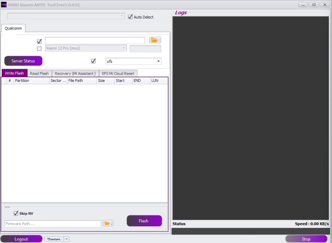Open folder browser beside the top file field
This screenshot has width=332, height=243.
(x=155, y=40)
